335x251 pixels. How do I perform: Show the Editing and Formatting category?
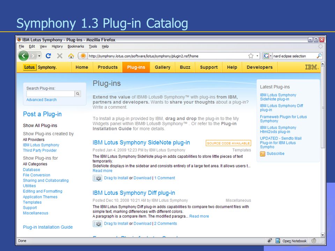(x=43, y=191)
